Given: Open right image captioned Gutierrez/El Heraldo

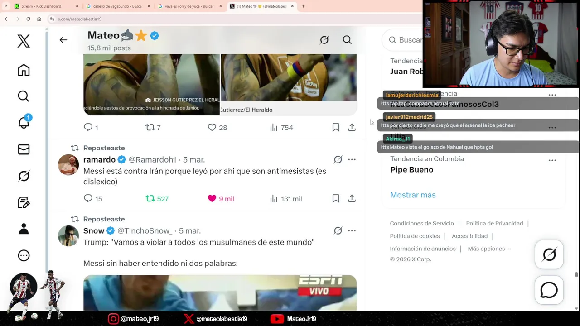Looking at the screenshot, I should click(289, 84).
